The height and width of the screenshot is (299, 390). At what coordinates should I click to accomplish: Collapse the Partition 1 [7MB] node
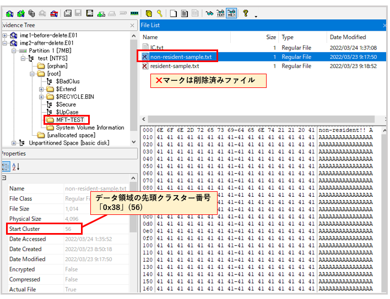pos(14,51)
